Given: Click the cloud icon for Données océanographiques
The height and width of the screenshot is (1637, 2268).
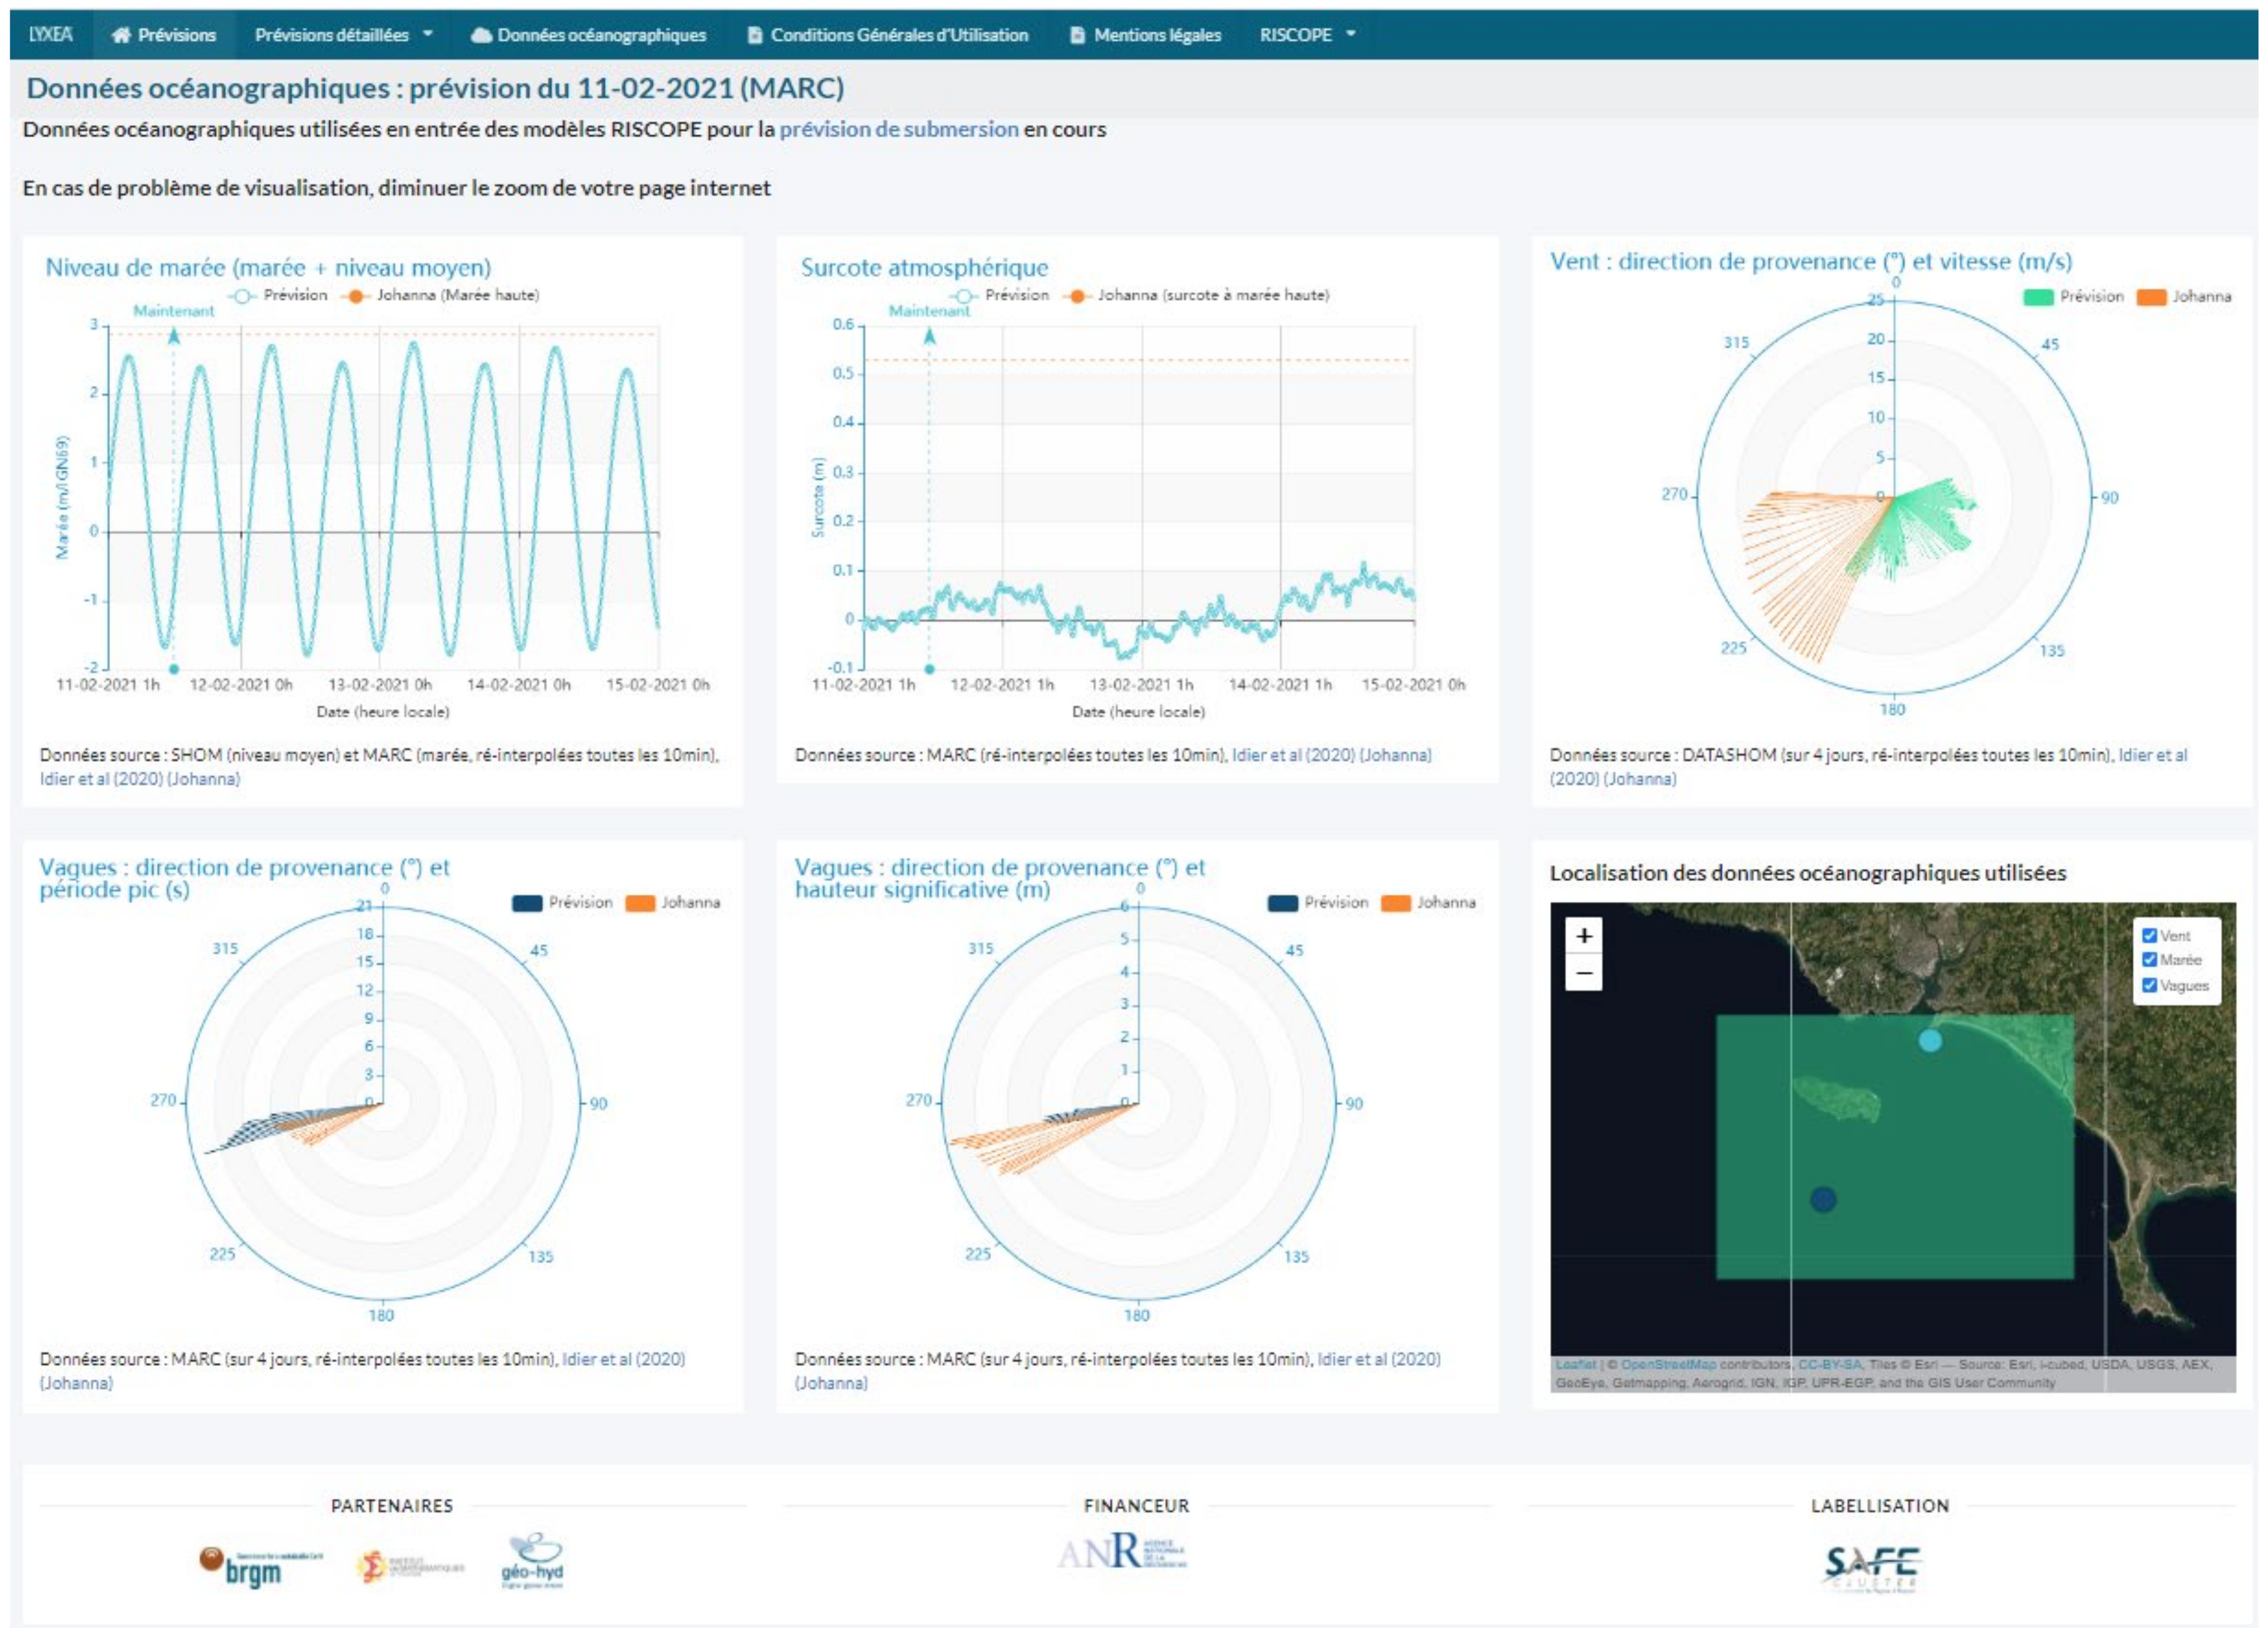Looking at the screenshot, I should coord(481,35).
